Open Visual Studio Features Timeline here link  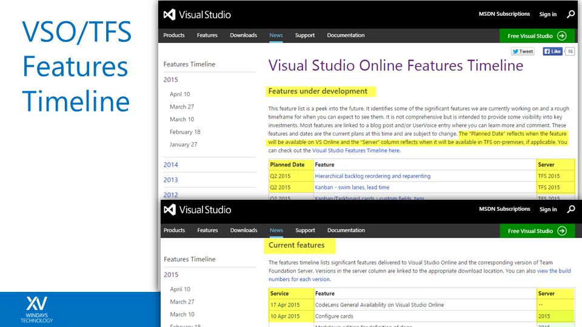[356, 151]
